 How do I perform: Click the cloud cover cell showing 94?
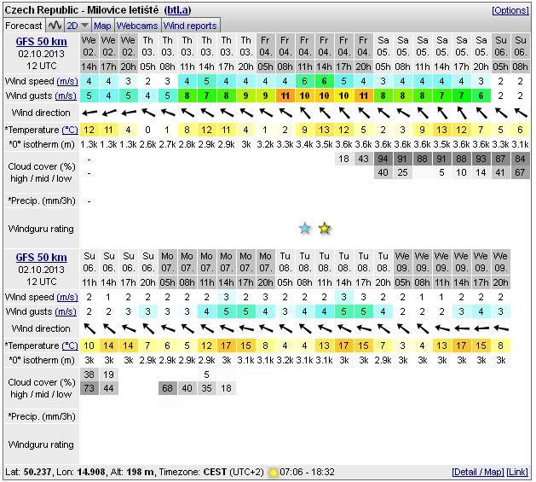tap(383, 160)
